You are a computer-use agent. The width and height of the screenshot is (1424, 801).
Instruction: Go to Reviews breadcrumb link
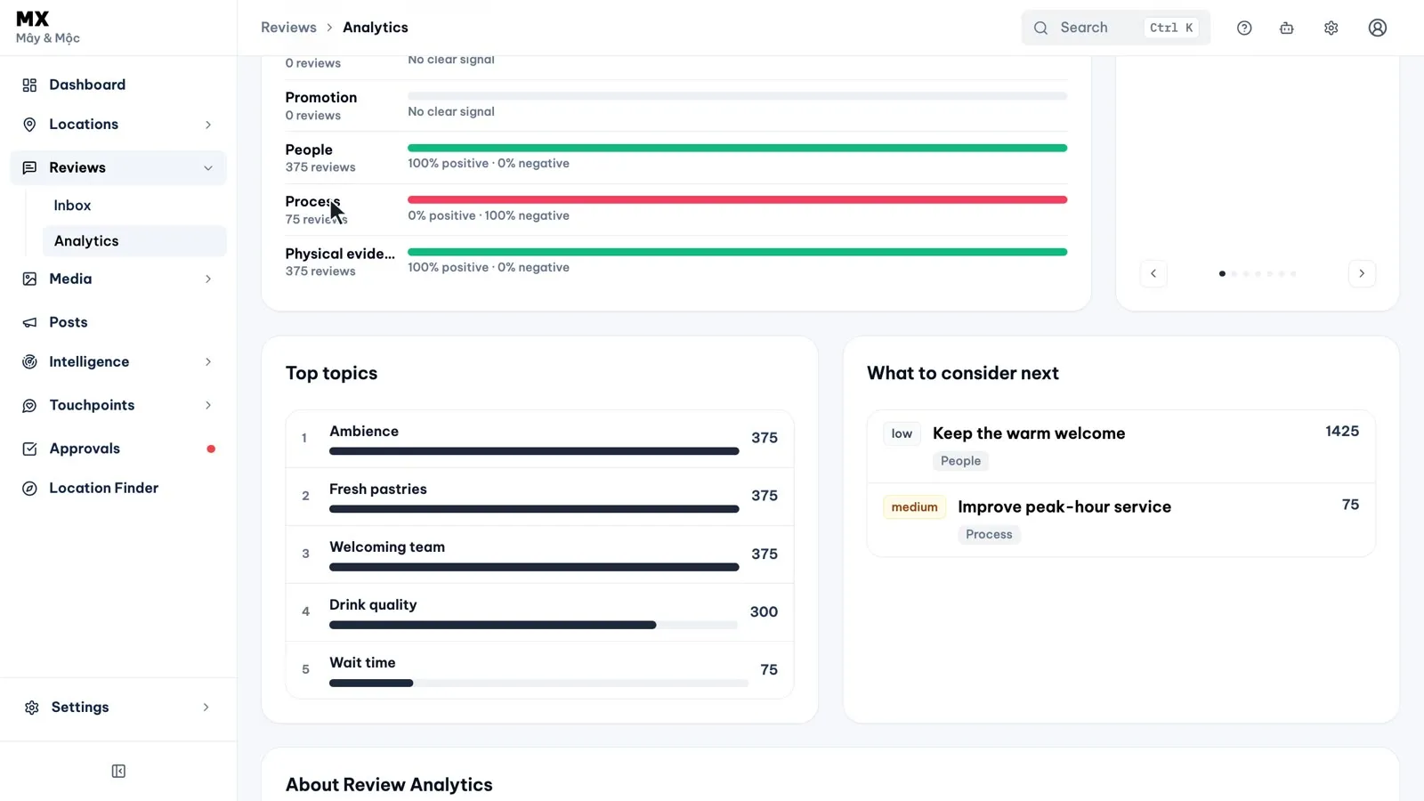click(288, 28)
